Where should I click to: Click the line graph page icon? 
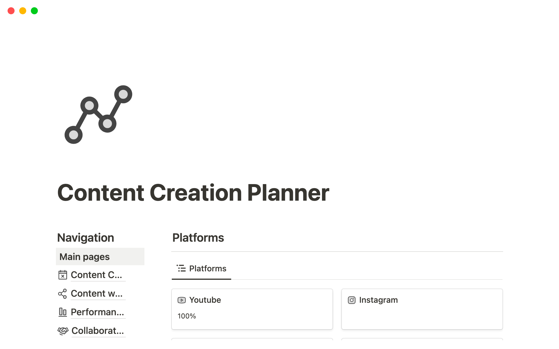[x=98, y=115]
